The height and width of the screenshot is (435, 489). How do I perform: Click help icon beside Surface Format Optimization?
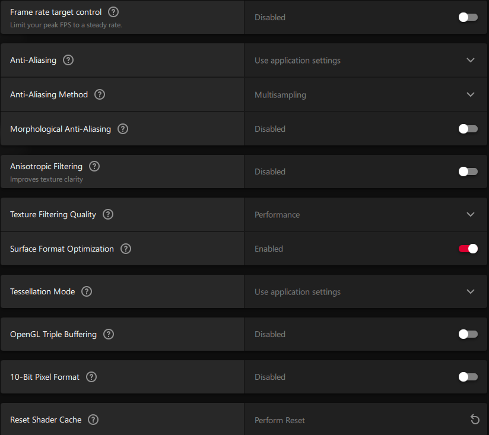click(x=126, y=249)
